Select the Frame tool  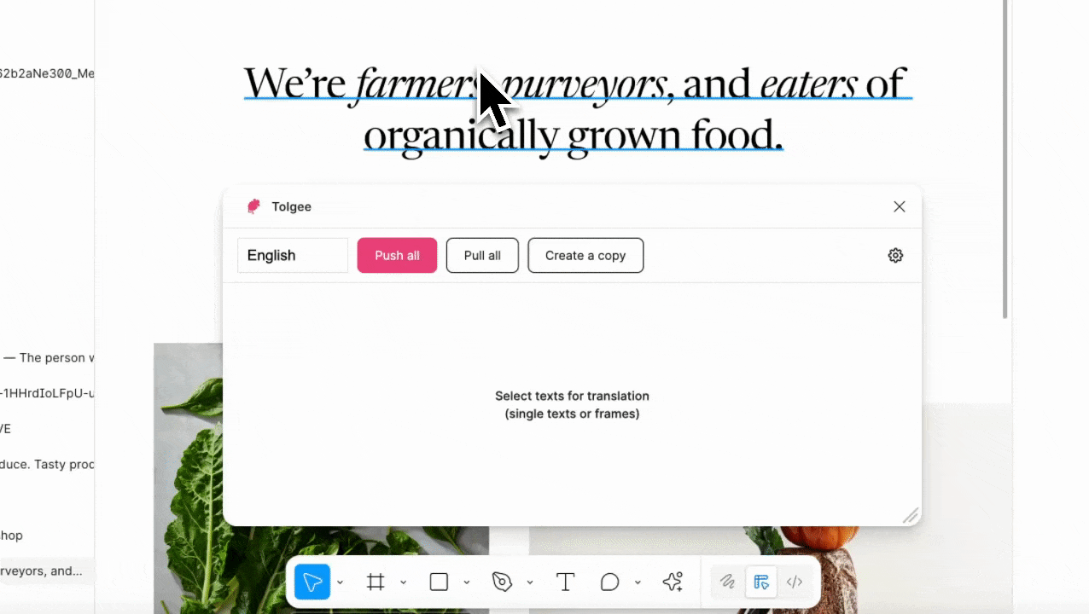coord(376,582)
